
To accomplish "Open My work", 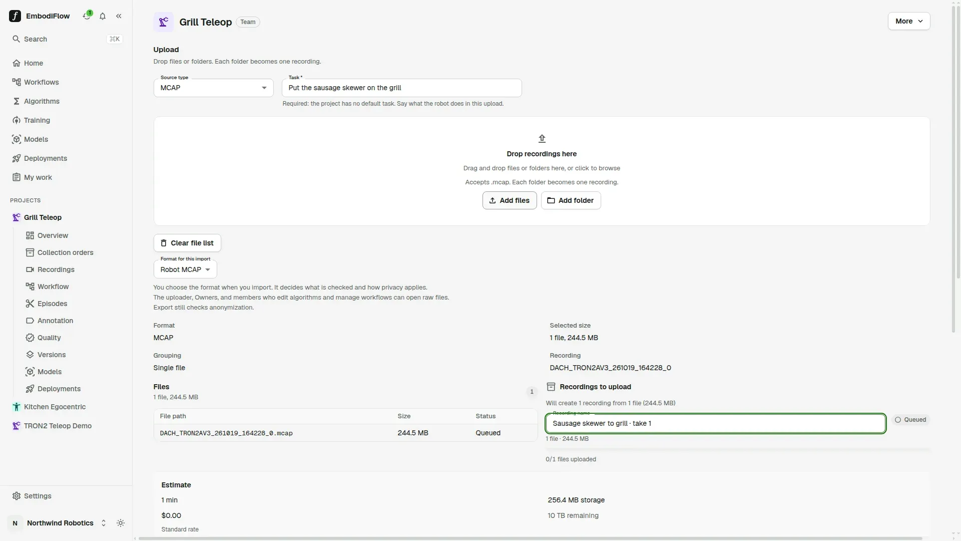I will click(x=67, y=177).
